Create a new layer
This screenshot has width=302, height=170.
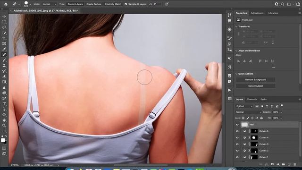point(289,164)
